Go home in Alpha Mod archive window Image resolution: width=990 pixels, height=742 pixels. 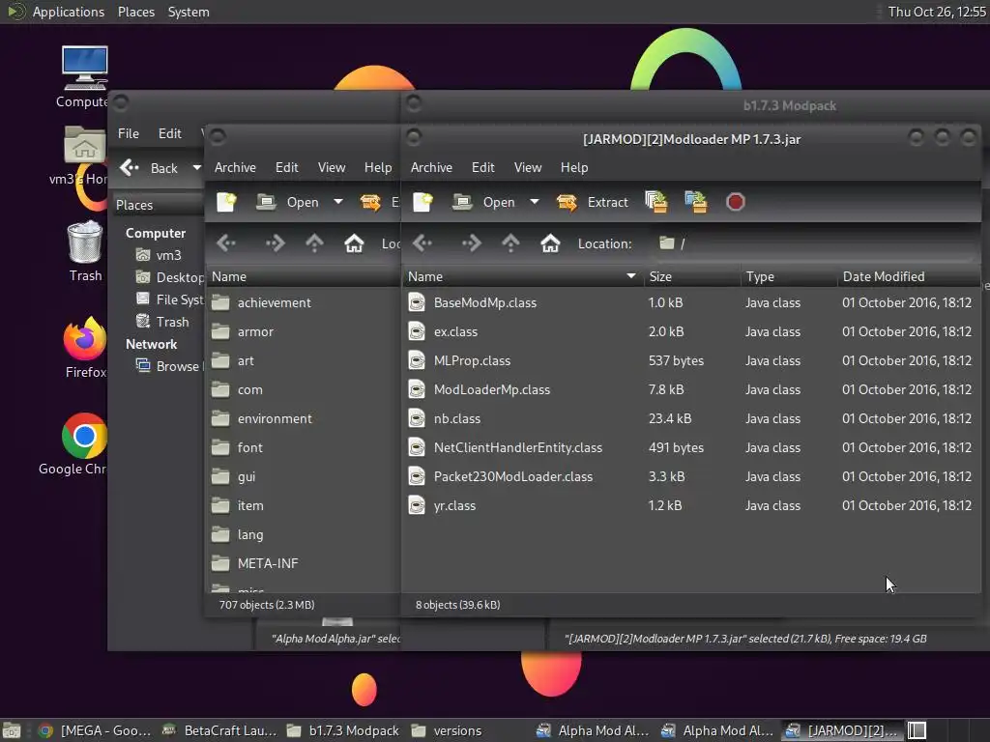tap(354, 243)
